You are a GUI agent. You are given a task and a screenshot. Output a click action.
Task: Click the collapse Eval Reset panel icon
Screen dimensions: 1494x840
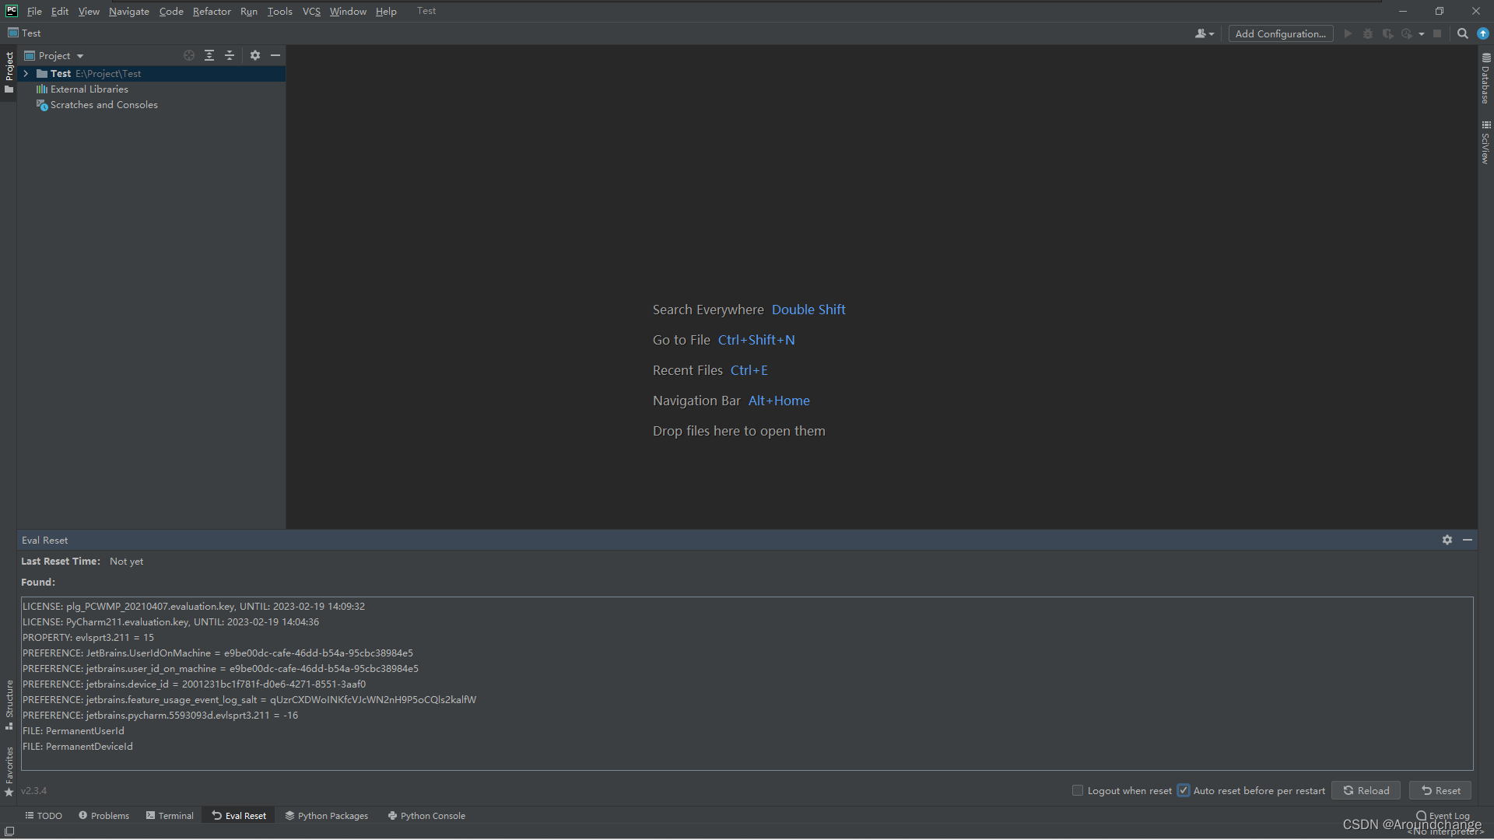click(1468, 540)
